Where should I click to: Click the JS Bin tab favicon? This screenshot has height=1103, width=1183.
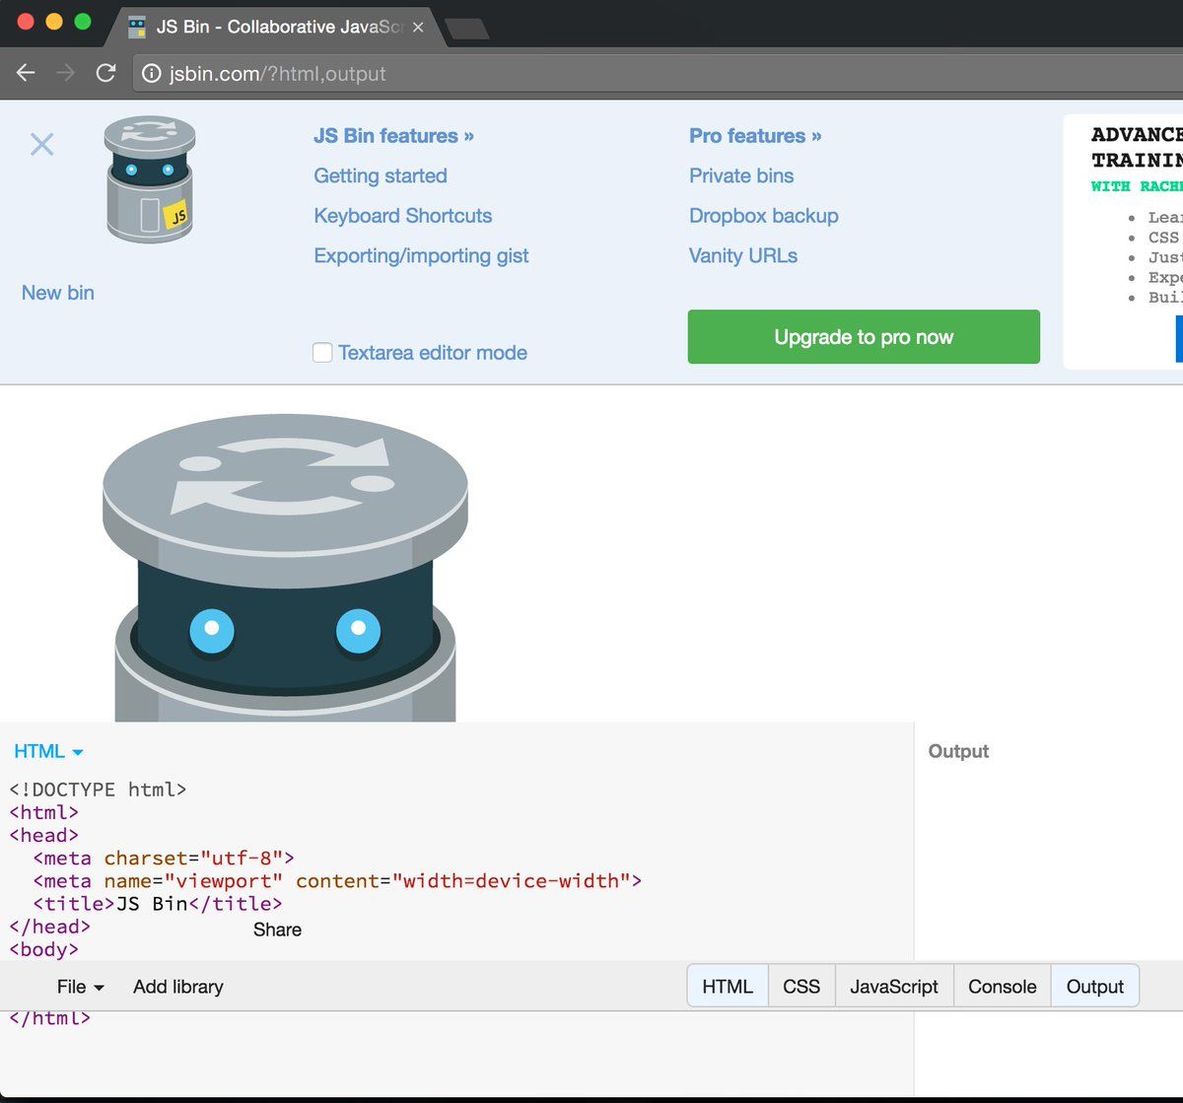tap(137, 27)
